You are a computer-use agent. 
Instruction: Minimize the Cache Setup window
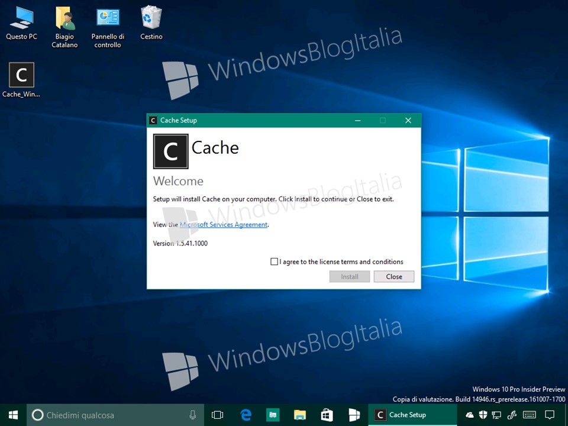(358, 120)
